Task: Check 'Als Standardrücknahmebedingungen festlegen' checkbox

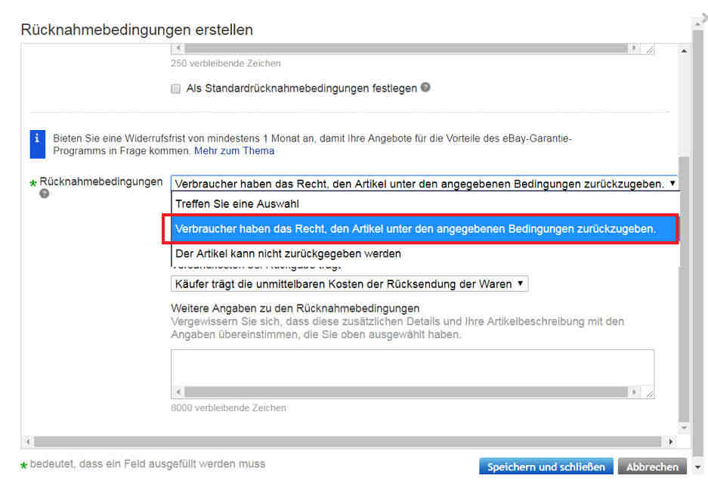Action: pos(175,88)
